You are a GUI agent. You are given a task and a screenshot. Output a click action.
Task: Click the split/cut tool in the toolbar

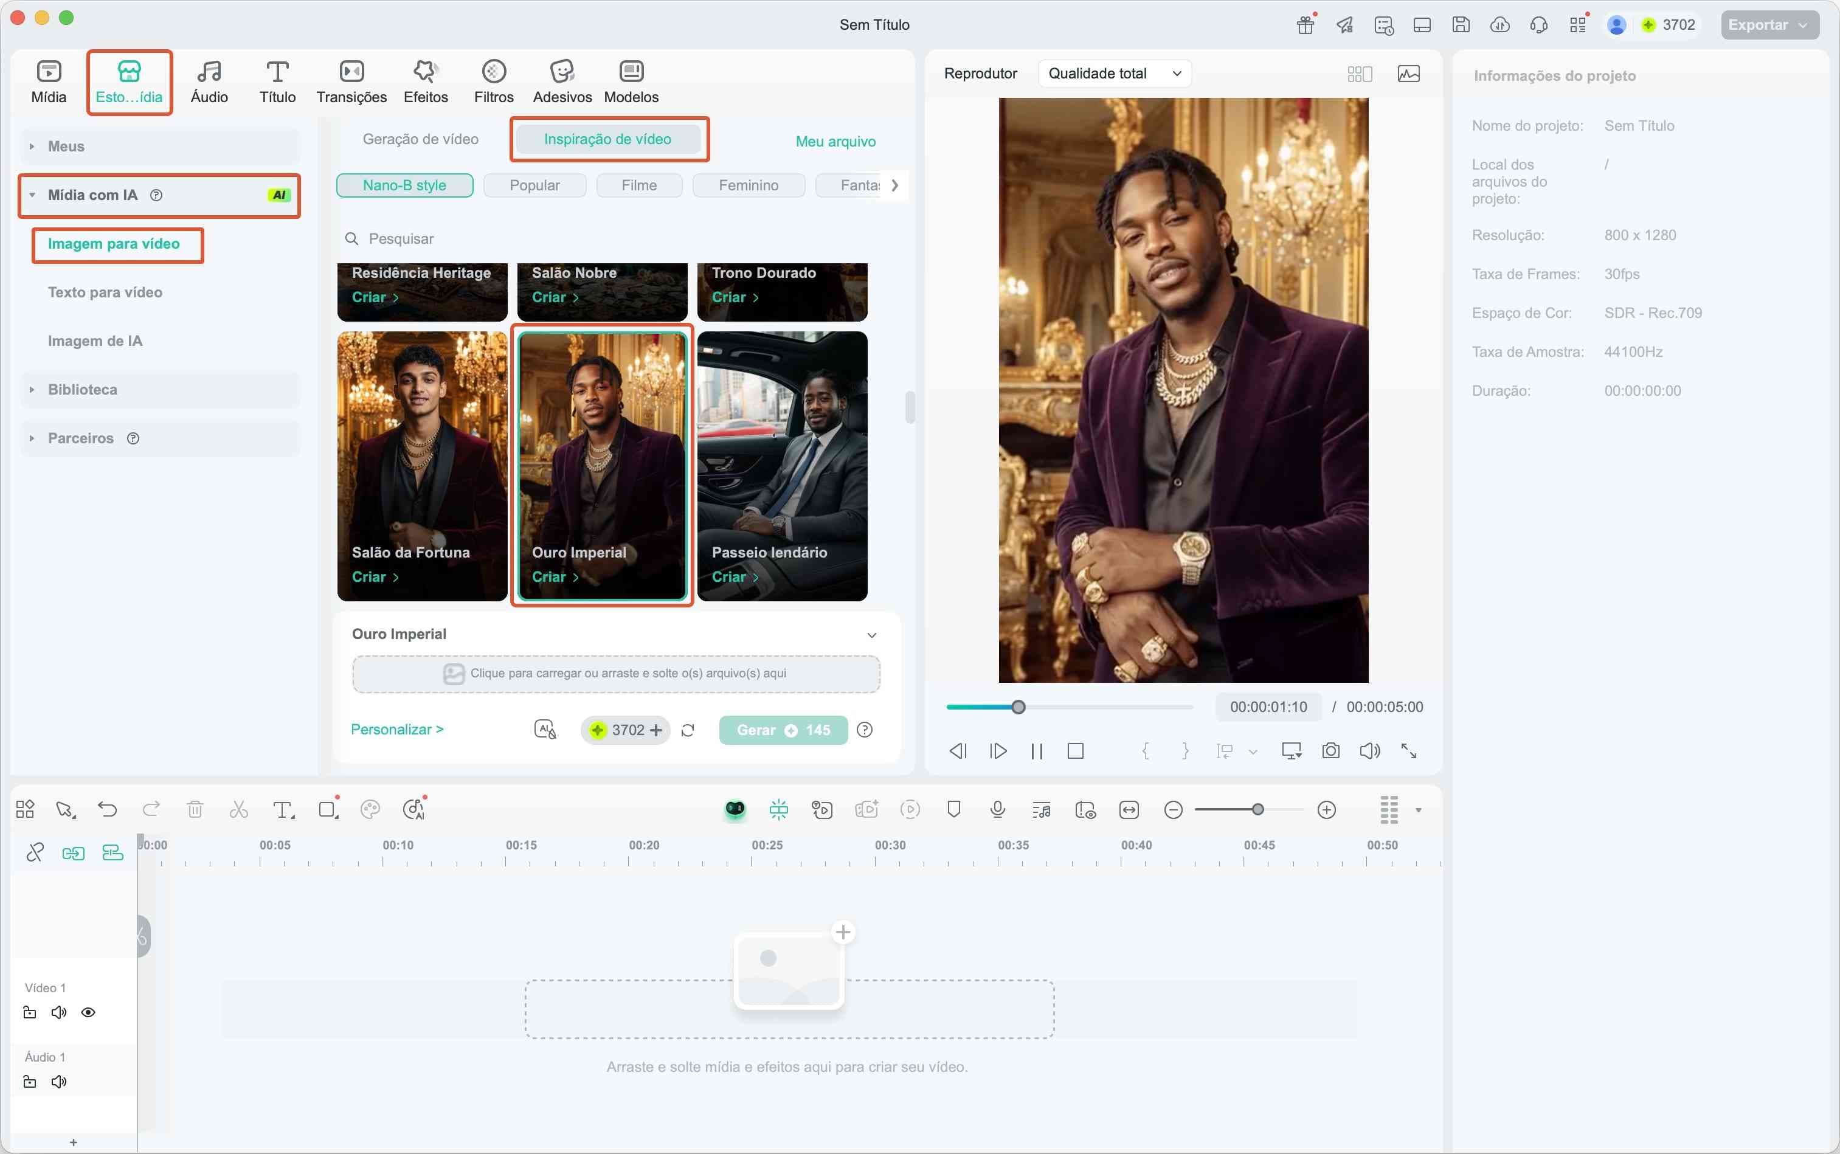[239, 809]
